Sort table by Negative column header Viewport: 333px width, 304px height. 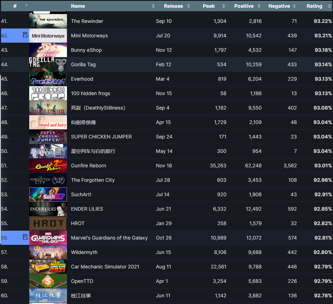coord(279,6)
